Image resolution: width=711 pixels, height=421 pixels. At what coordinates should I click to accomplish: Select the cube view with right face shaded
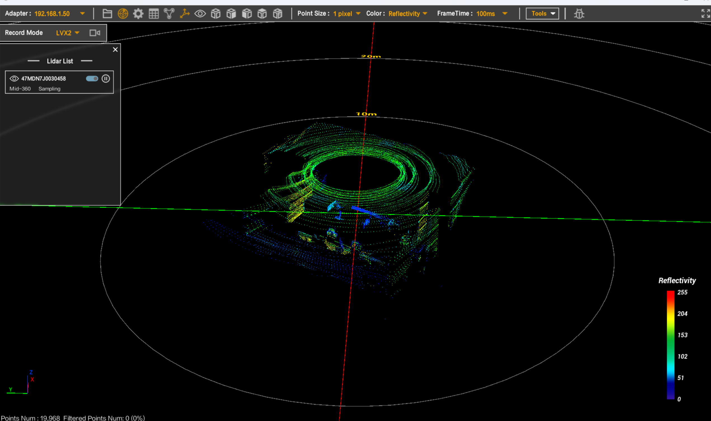coord(231,14)
